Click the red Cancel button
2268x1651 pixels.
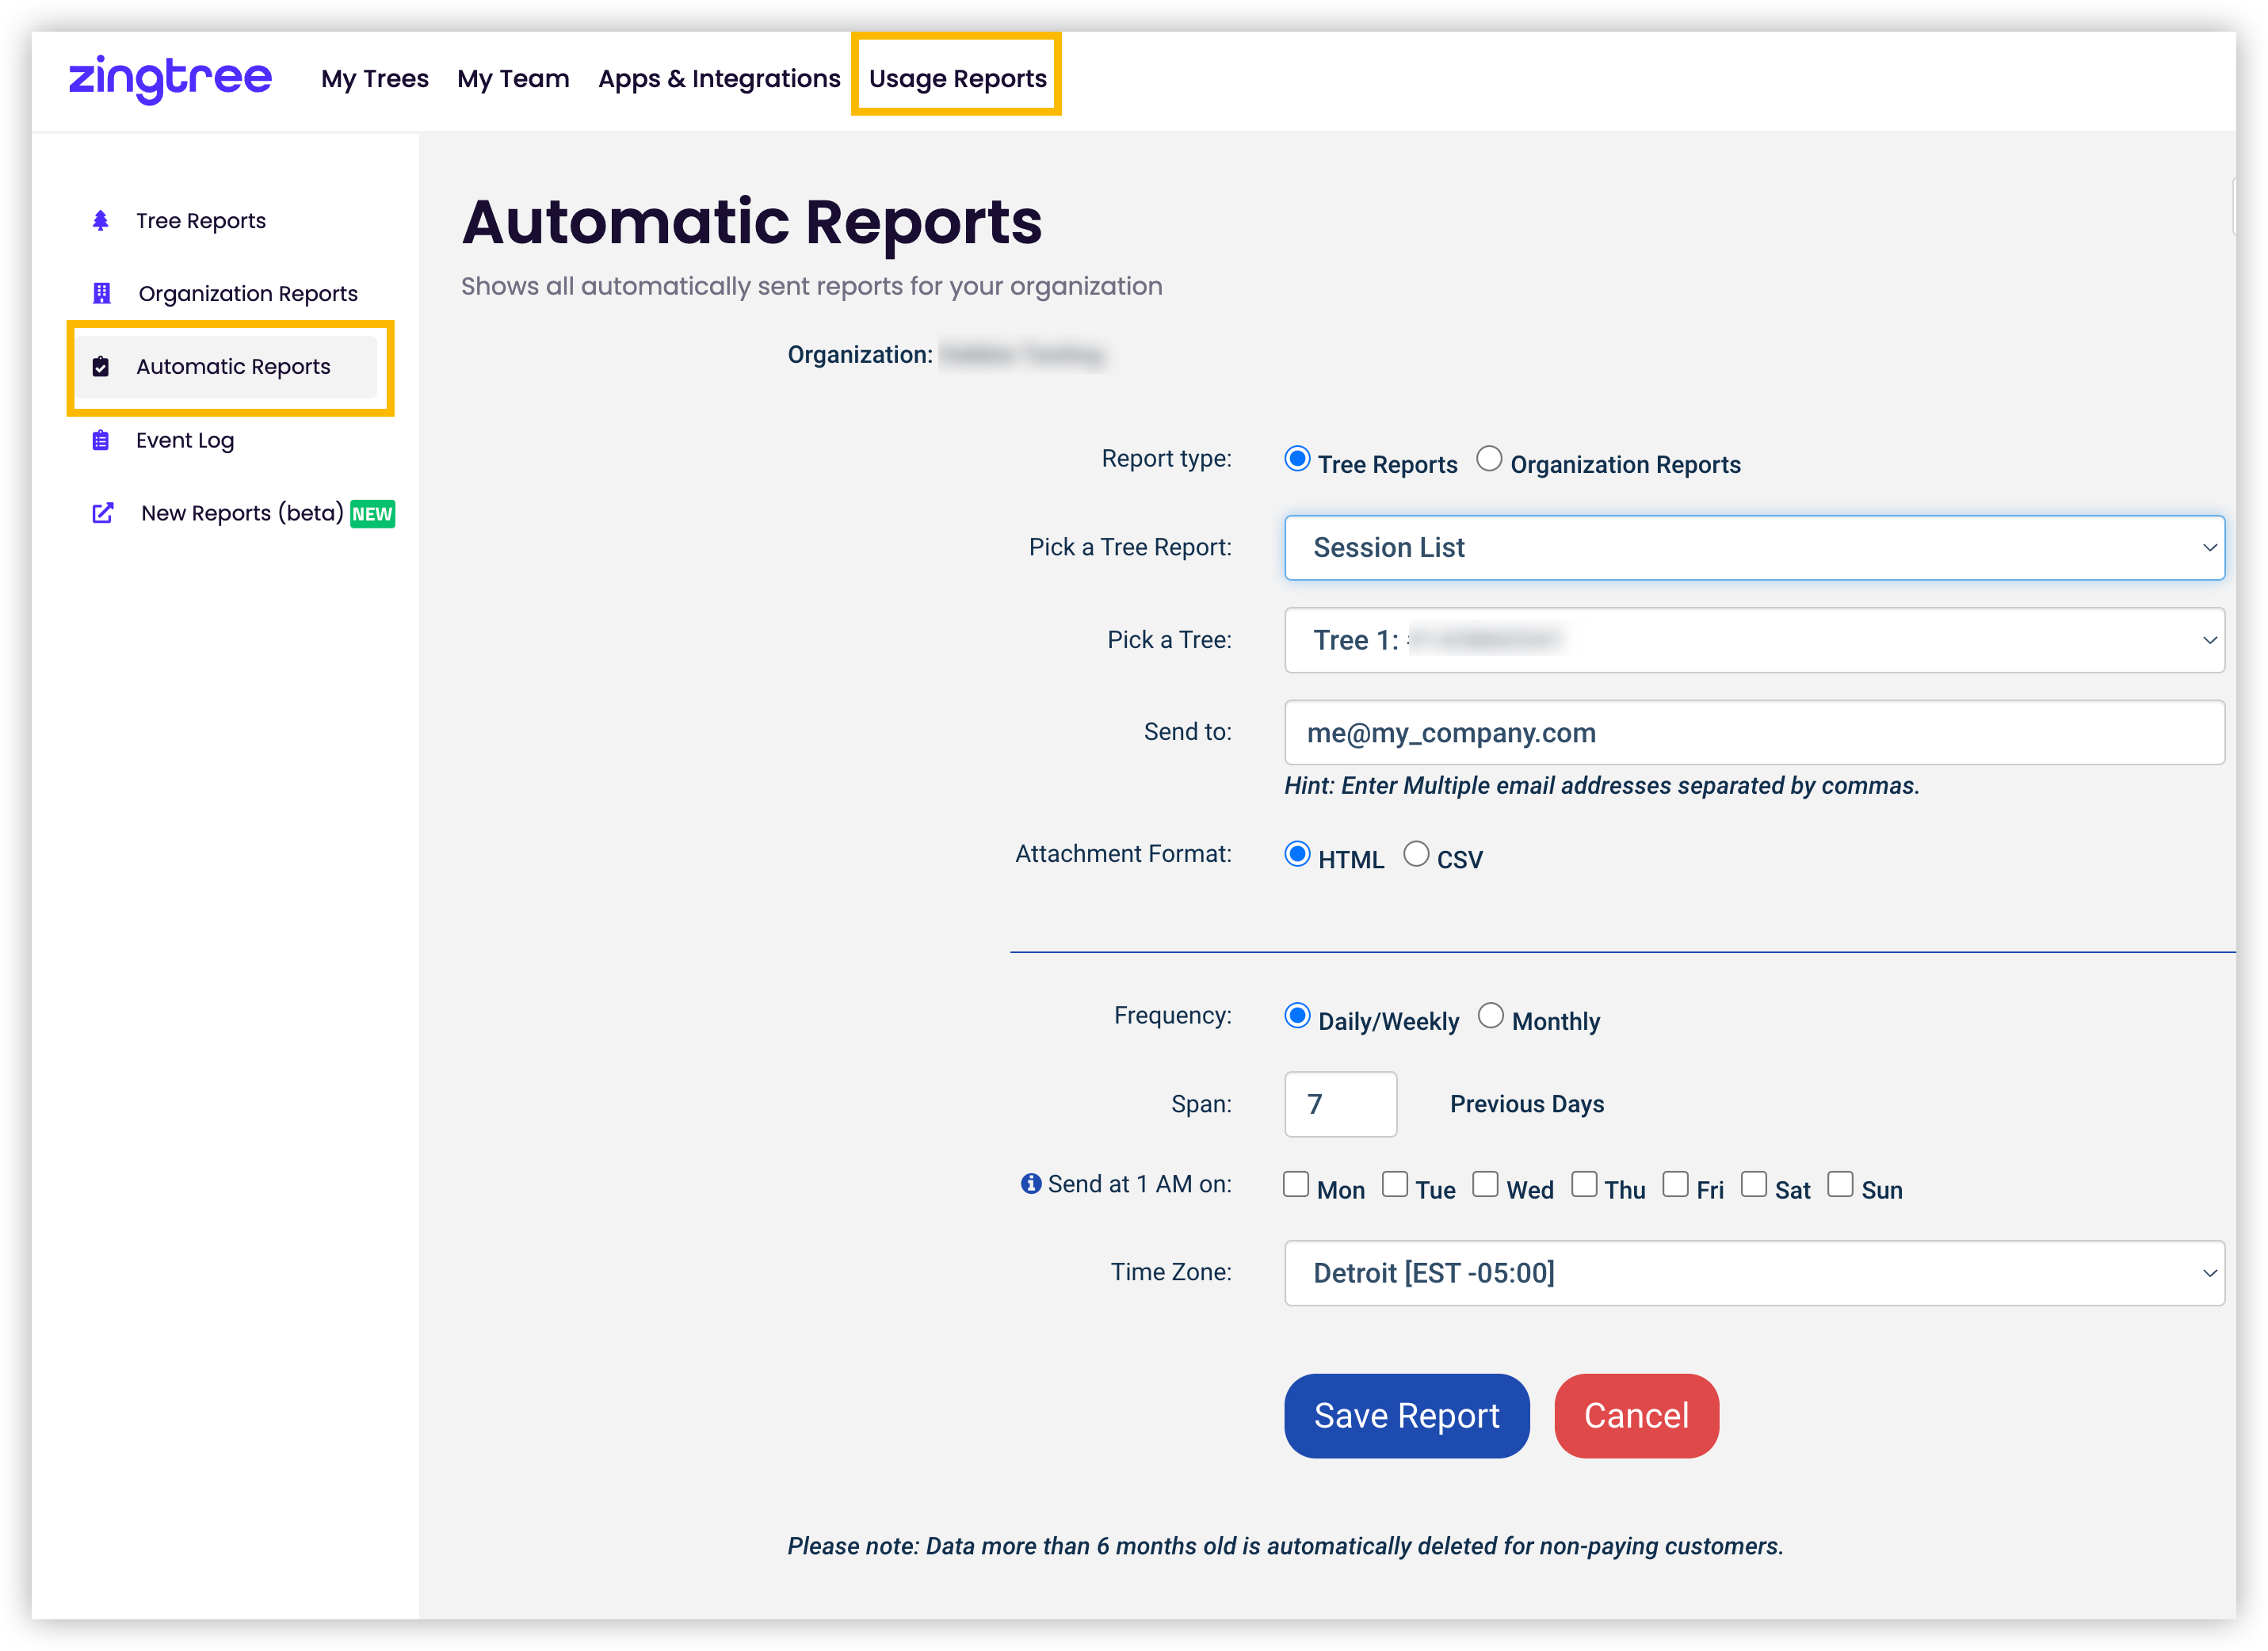point(1636,1416)
